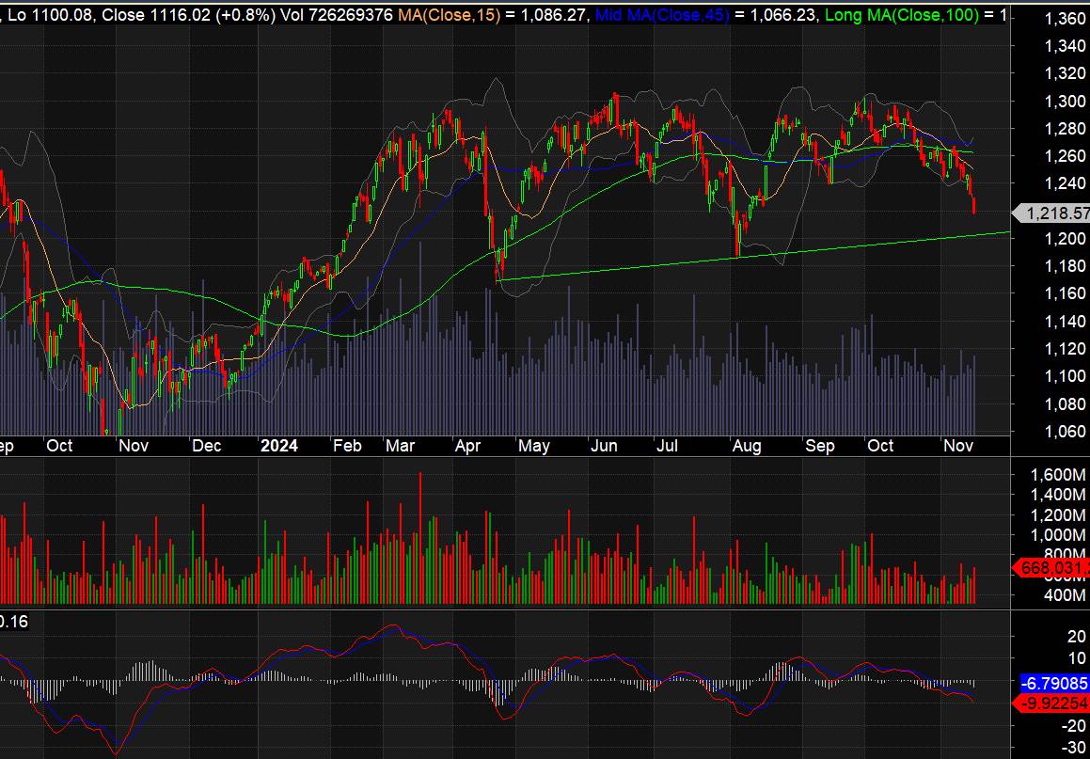Click the Mar label on time axis
Viewport: 1090px width, 759px height.
tap(401, 446)
